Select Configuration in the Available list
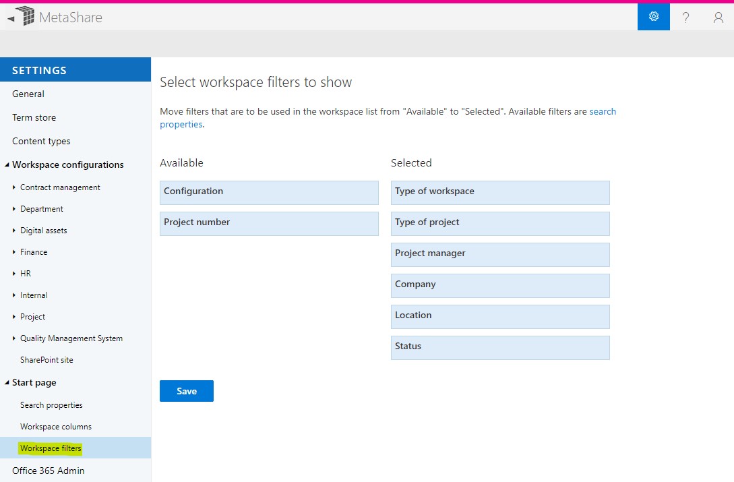This screenshot has width=734, height=482. 268,192
